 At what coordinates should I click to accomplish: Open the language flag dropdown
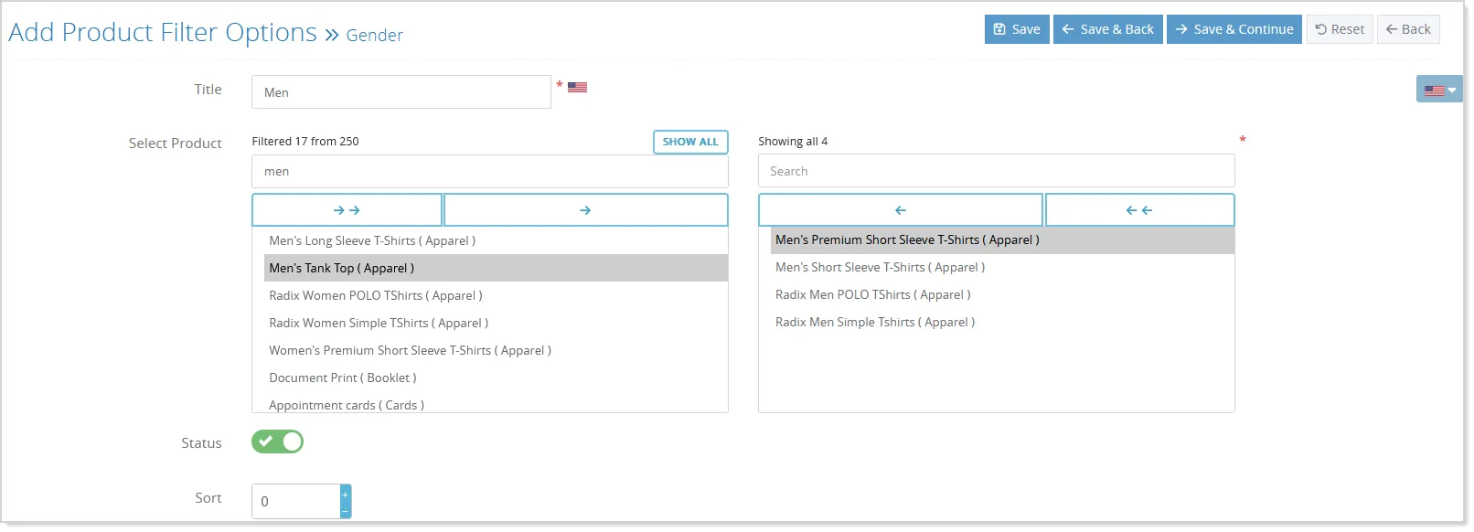click(1439, 90)
